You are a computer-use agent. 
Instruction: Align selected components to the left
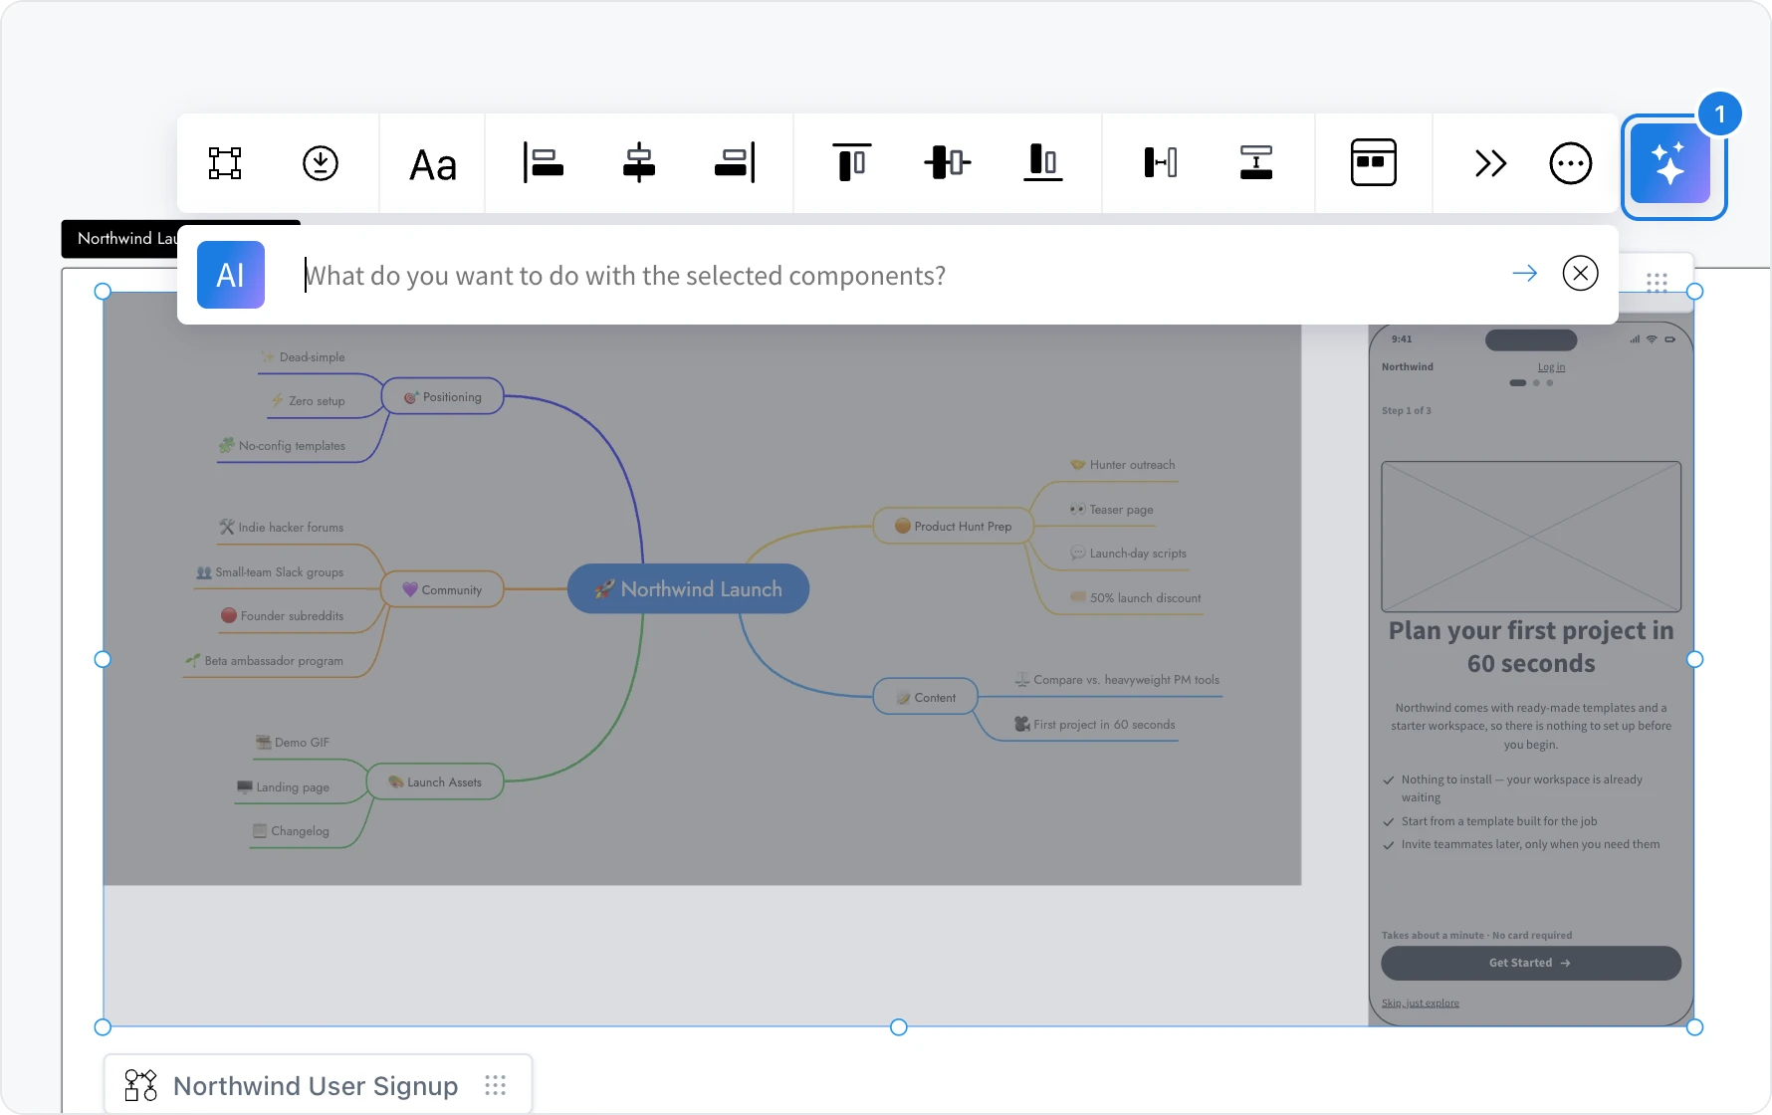(544, 163)
